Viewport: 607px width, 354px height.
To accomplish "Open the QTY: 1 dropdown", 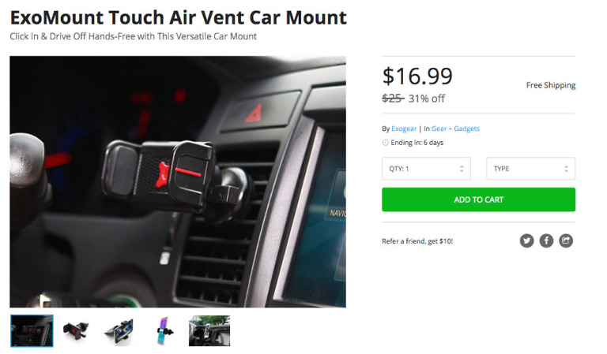I will 426,168.
